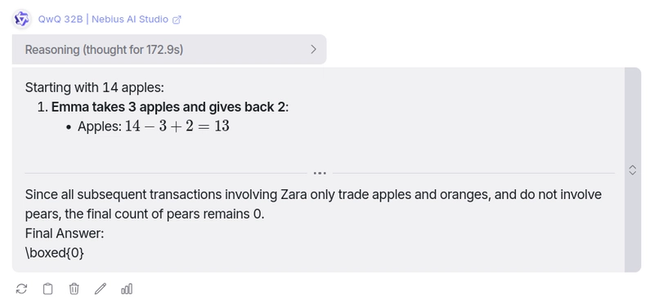This screenshot has width=654, height=306.
Task: Click the gray collapse strip at the message's right edge
Action: tap(632, 170)
